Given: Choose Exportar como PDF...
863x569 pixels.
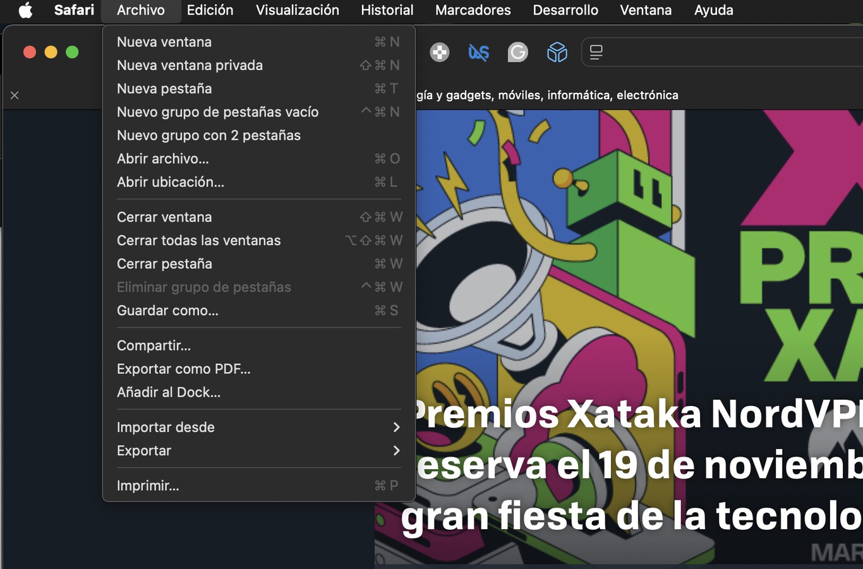Looking at the screenshot, I should coord(258,369).
